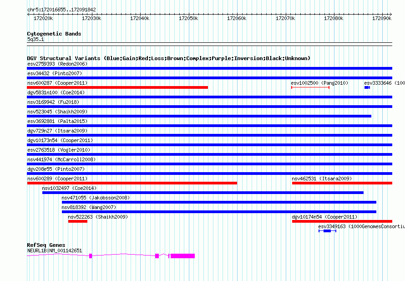Viewport: 405px width, 281px height.
Task: Click the 172050k ruler position label
Action: click(x=188, y=18)
